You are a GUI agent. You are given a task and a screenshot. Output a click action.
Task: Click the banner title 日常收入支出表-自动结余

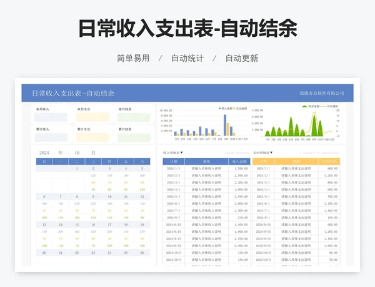point(73,93)
